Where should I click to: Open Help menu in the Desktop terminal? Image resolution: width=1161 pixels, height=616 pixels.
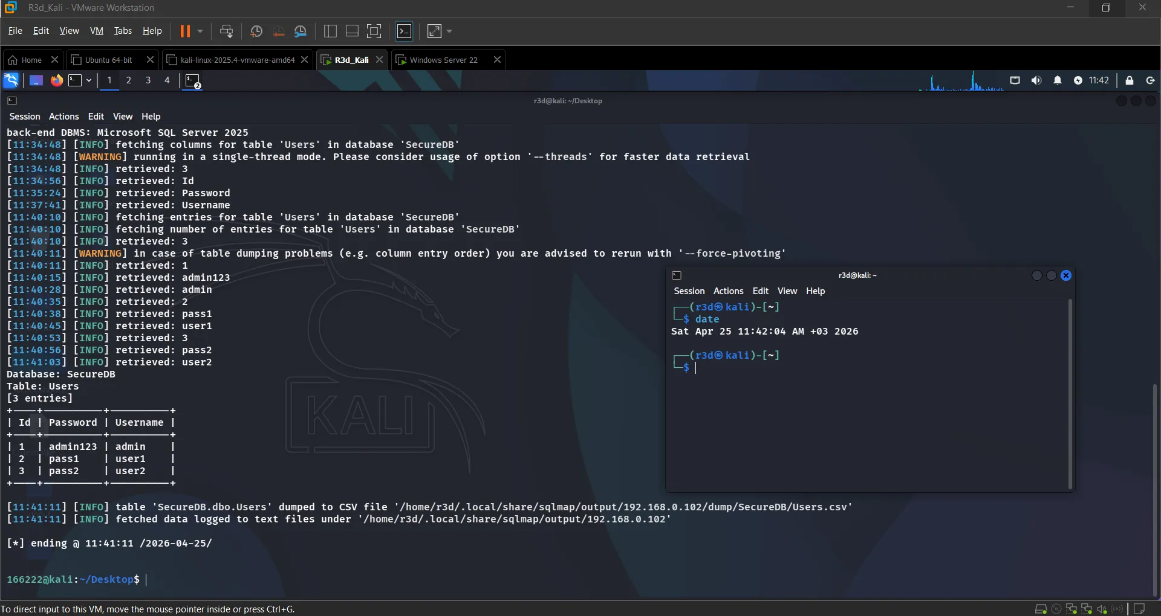151,117
